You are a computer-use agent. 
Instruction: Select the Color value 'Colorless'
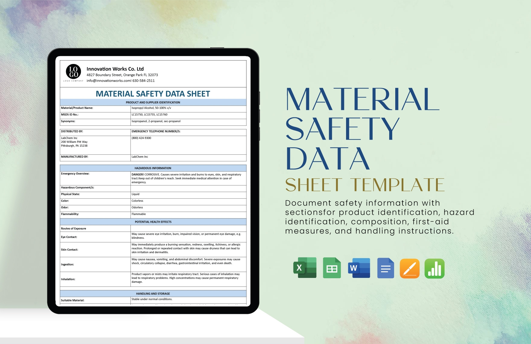coord(138,201)
